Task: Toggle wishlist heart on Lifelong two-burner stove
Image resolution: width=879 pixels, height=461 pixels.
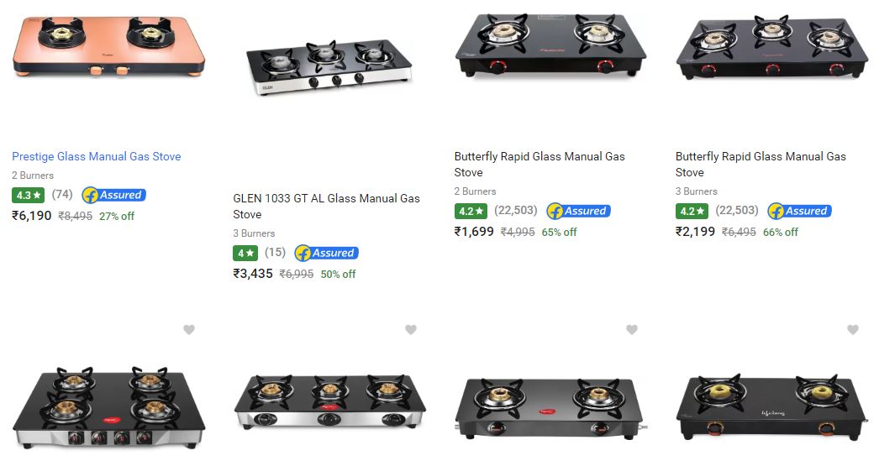Action: (x=853, y=329)
